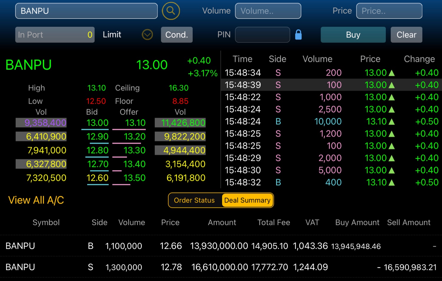Click the Buy button
The height and width of the screenshot is (281, 442).
coord(353,35)
